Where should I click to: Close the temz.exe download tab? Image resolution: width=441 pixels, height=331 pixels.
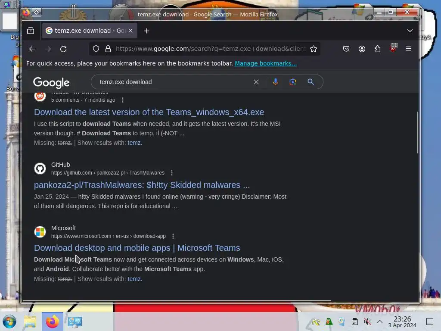pos(130,31)
